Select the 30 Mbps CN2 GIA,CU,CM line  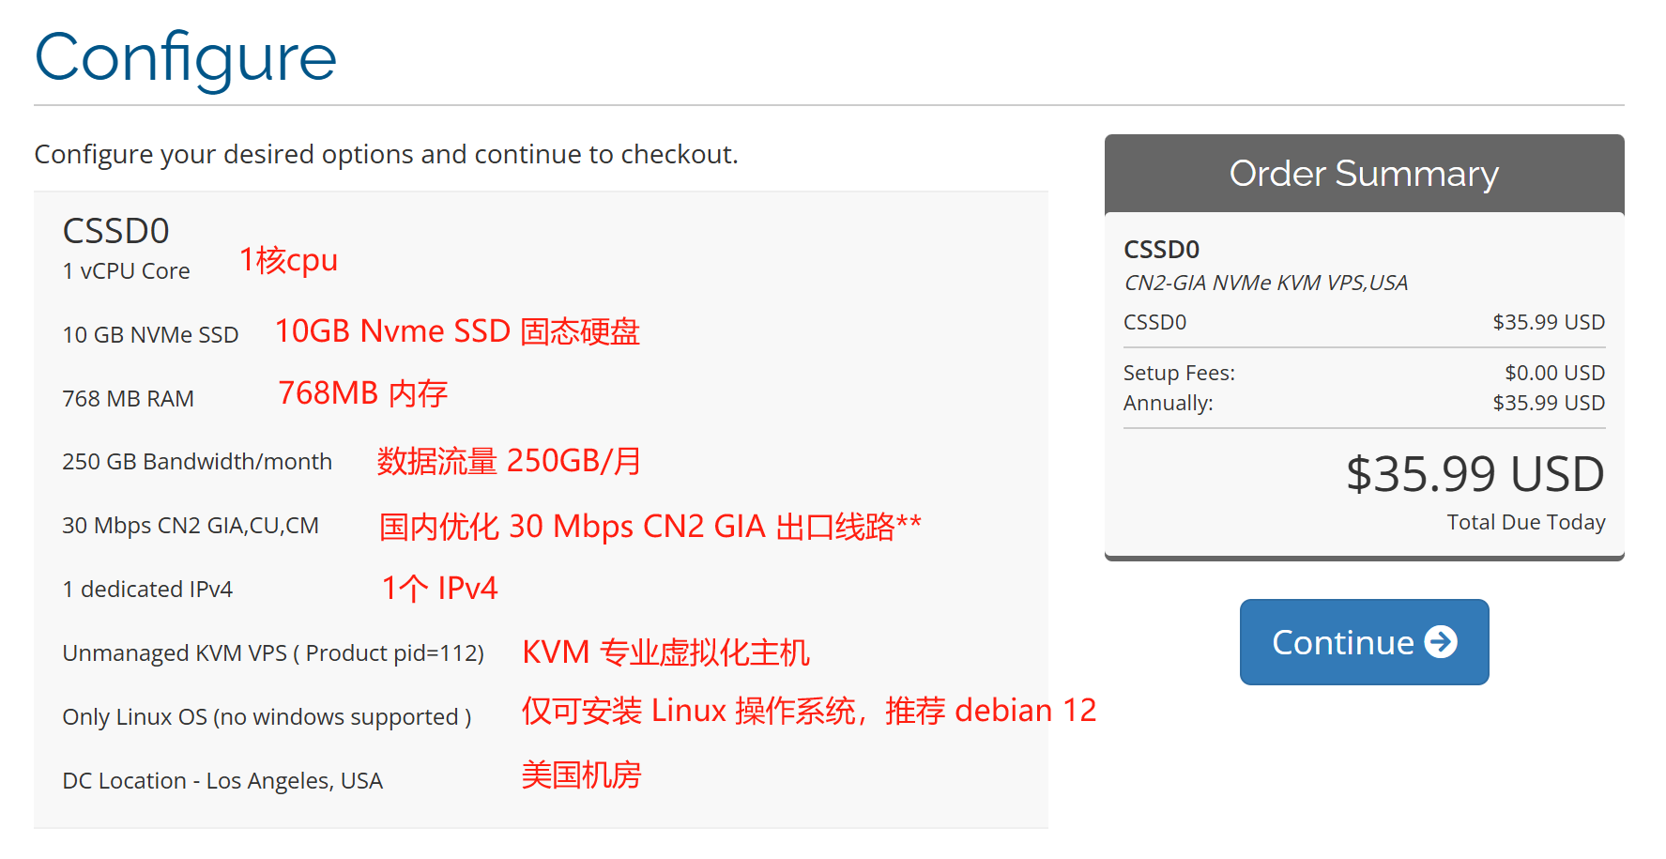[x=191, y=525]
